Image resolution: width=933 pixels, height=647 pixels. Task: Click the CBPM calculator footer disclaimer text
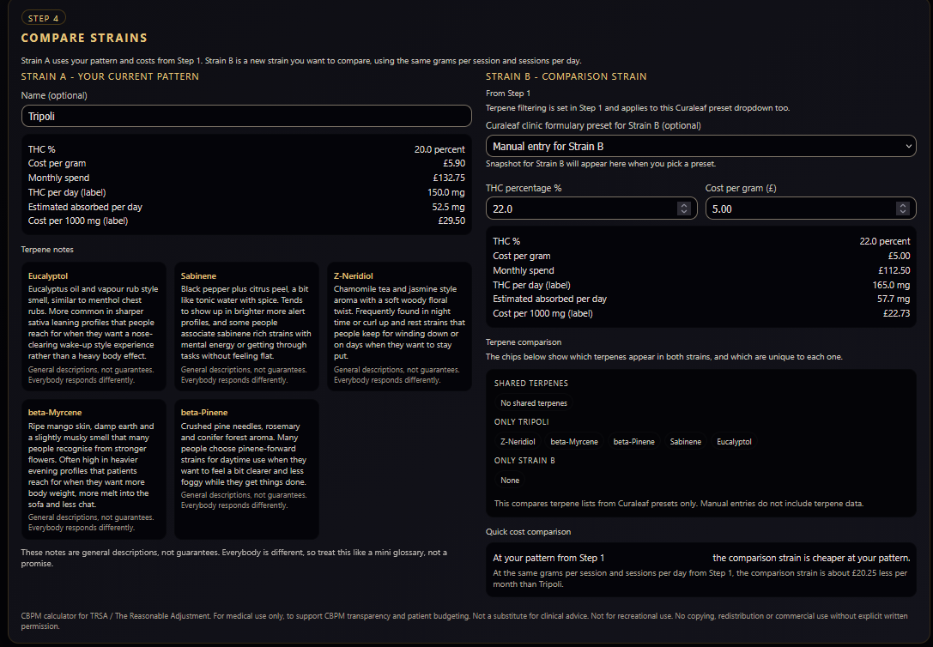(x=464, y=621)
